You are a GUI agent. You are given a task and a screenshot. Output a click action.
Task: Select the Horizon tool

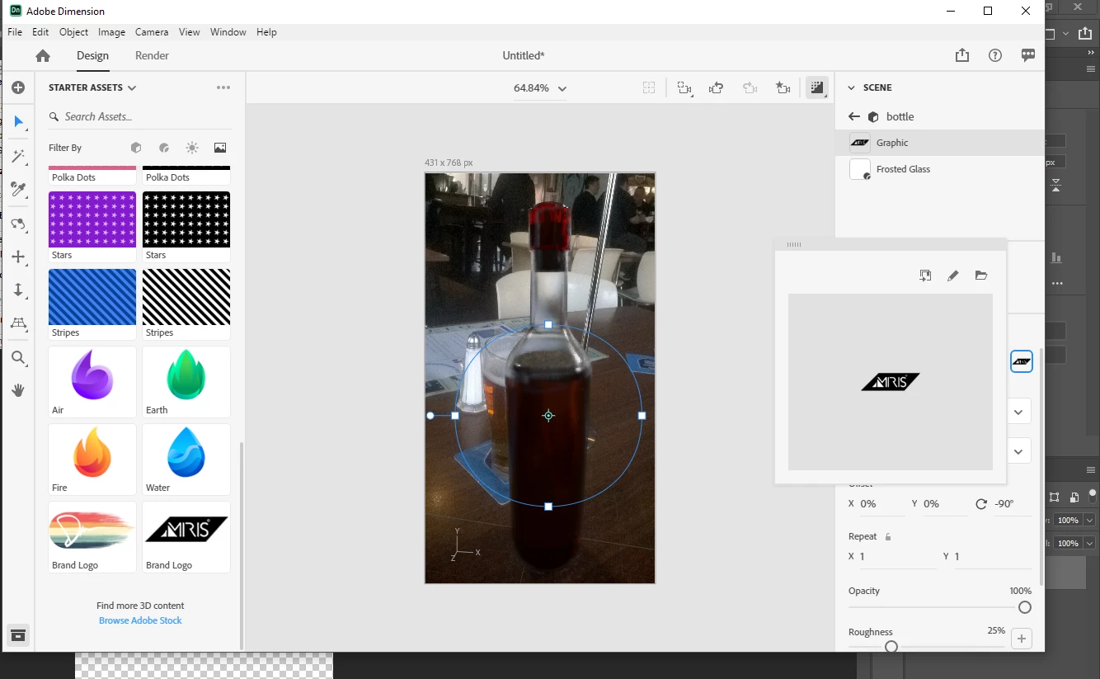pyautogui.click(x=19, y=323)
